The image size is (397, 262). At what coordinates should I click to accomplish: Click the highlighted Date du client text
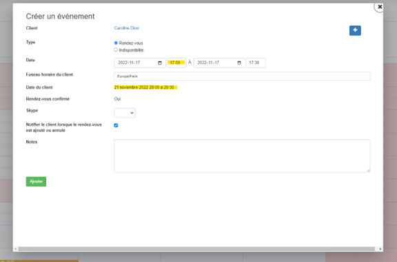click(145, 87)
